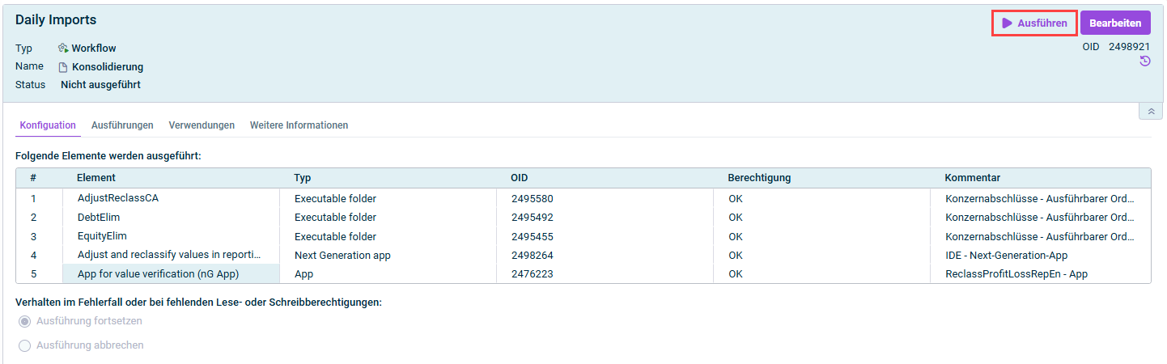Click App for value verification row
The height and width of the screenshot is (364, 1167).
pyautogui.click(x=158, y=274)
